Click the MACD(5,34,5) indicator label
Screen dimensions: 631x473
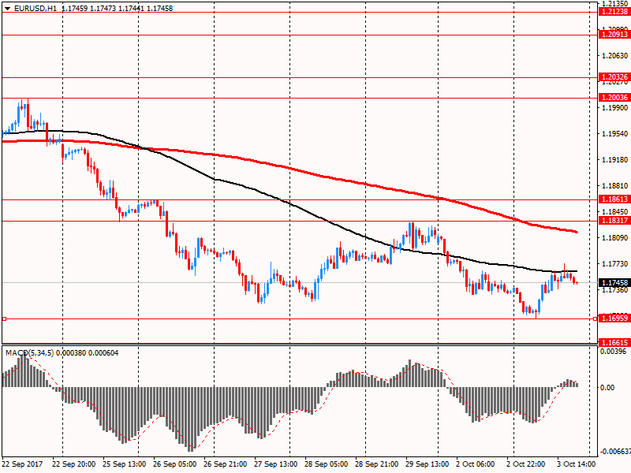click(x=29, y=353)
